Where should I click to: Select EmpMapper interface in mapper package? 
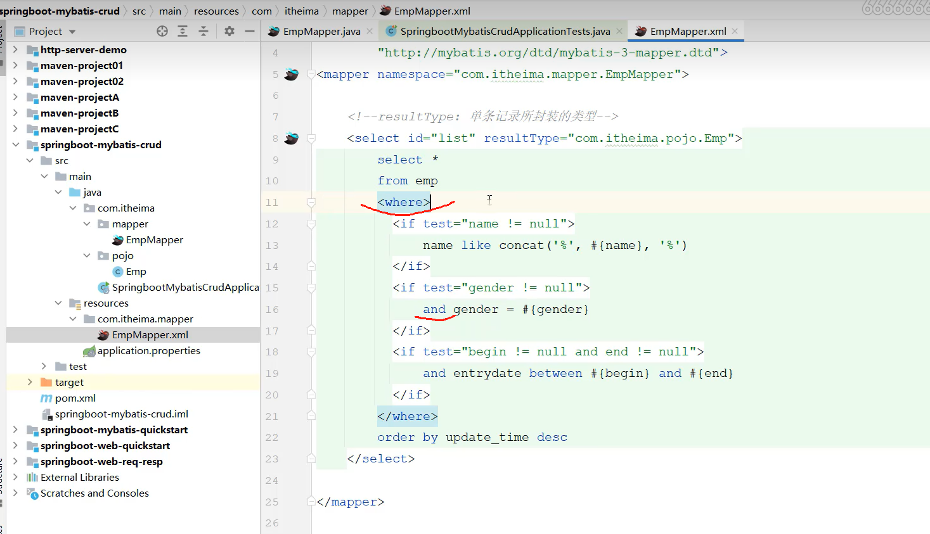tap(154, 239)
